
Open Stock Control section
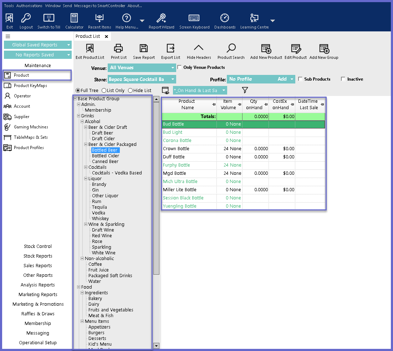38,246
